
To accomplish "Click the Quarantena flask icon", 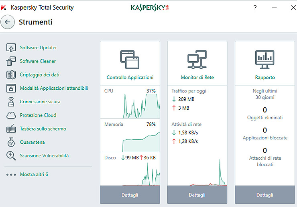I will (x=11, y=143).
